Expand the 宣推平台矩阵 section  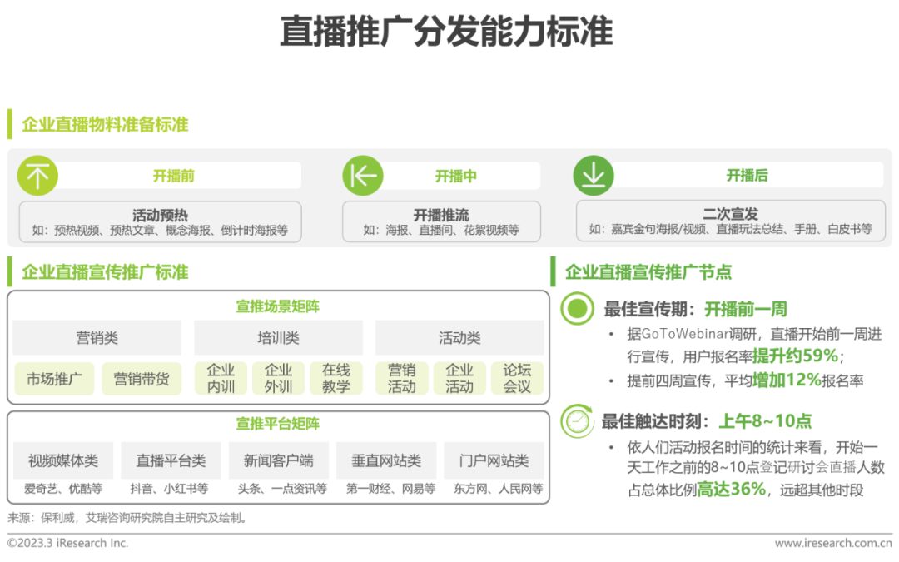(278, 425)
